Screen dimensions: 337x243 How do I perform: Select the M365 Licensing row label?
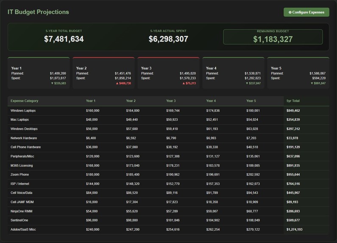(x=22, y=165)
